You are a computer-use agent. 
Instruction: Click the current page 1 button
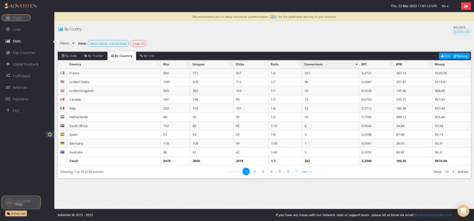point(246,172)
